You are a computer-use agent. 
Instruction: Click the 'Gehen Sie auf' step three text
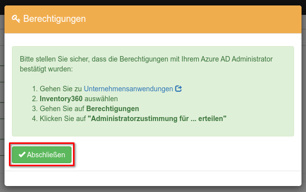pos(62,109)
